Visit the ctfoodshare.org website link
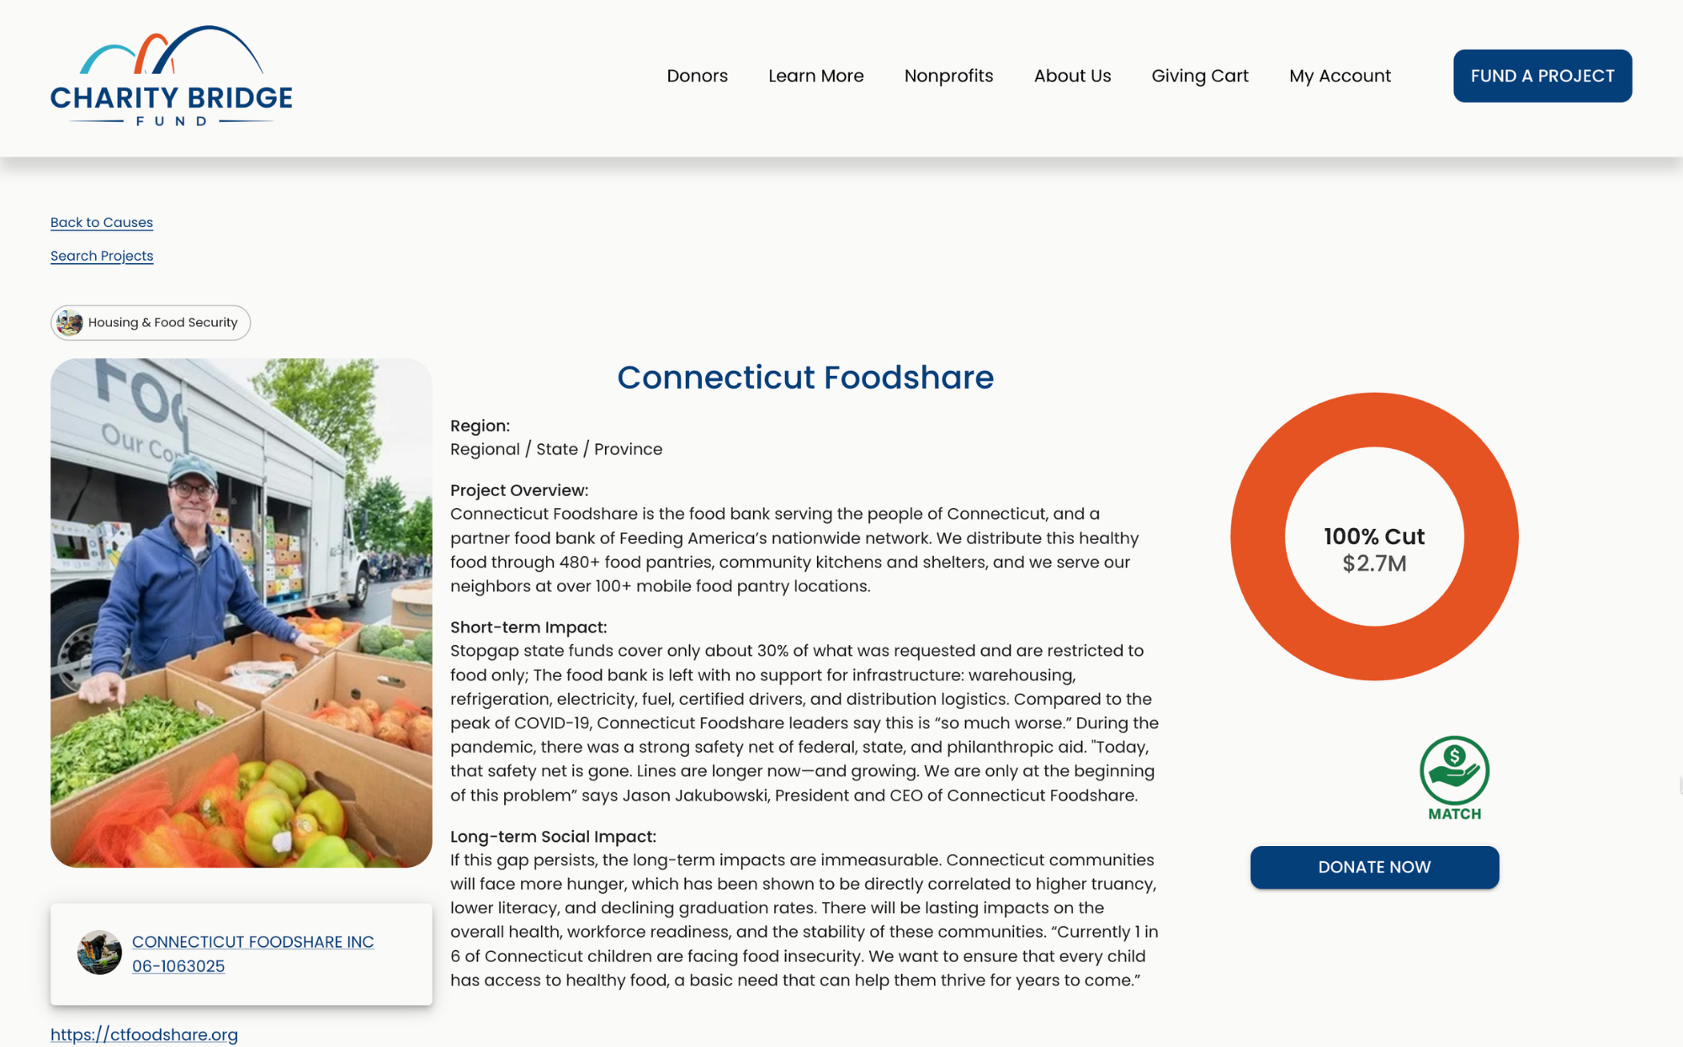This screenshot has height=1047, width=1683. tap(144, 1034)
